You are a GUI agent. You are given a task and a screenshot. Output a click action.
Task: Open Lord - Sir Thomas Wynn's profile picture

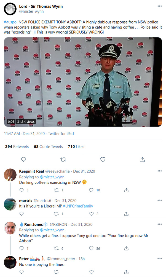pyautogui.click(x=10, y=9)
